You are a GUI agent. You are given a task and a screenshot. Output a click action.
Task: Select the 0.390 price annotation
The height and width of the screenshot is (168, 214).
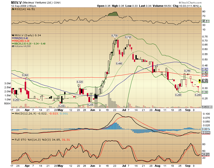pos(187,71)
